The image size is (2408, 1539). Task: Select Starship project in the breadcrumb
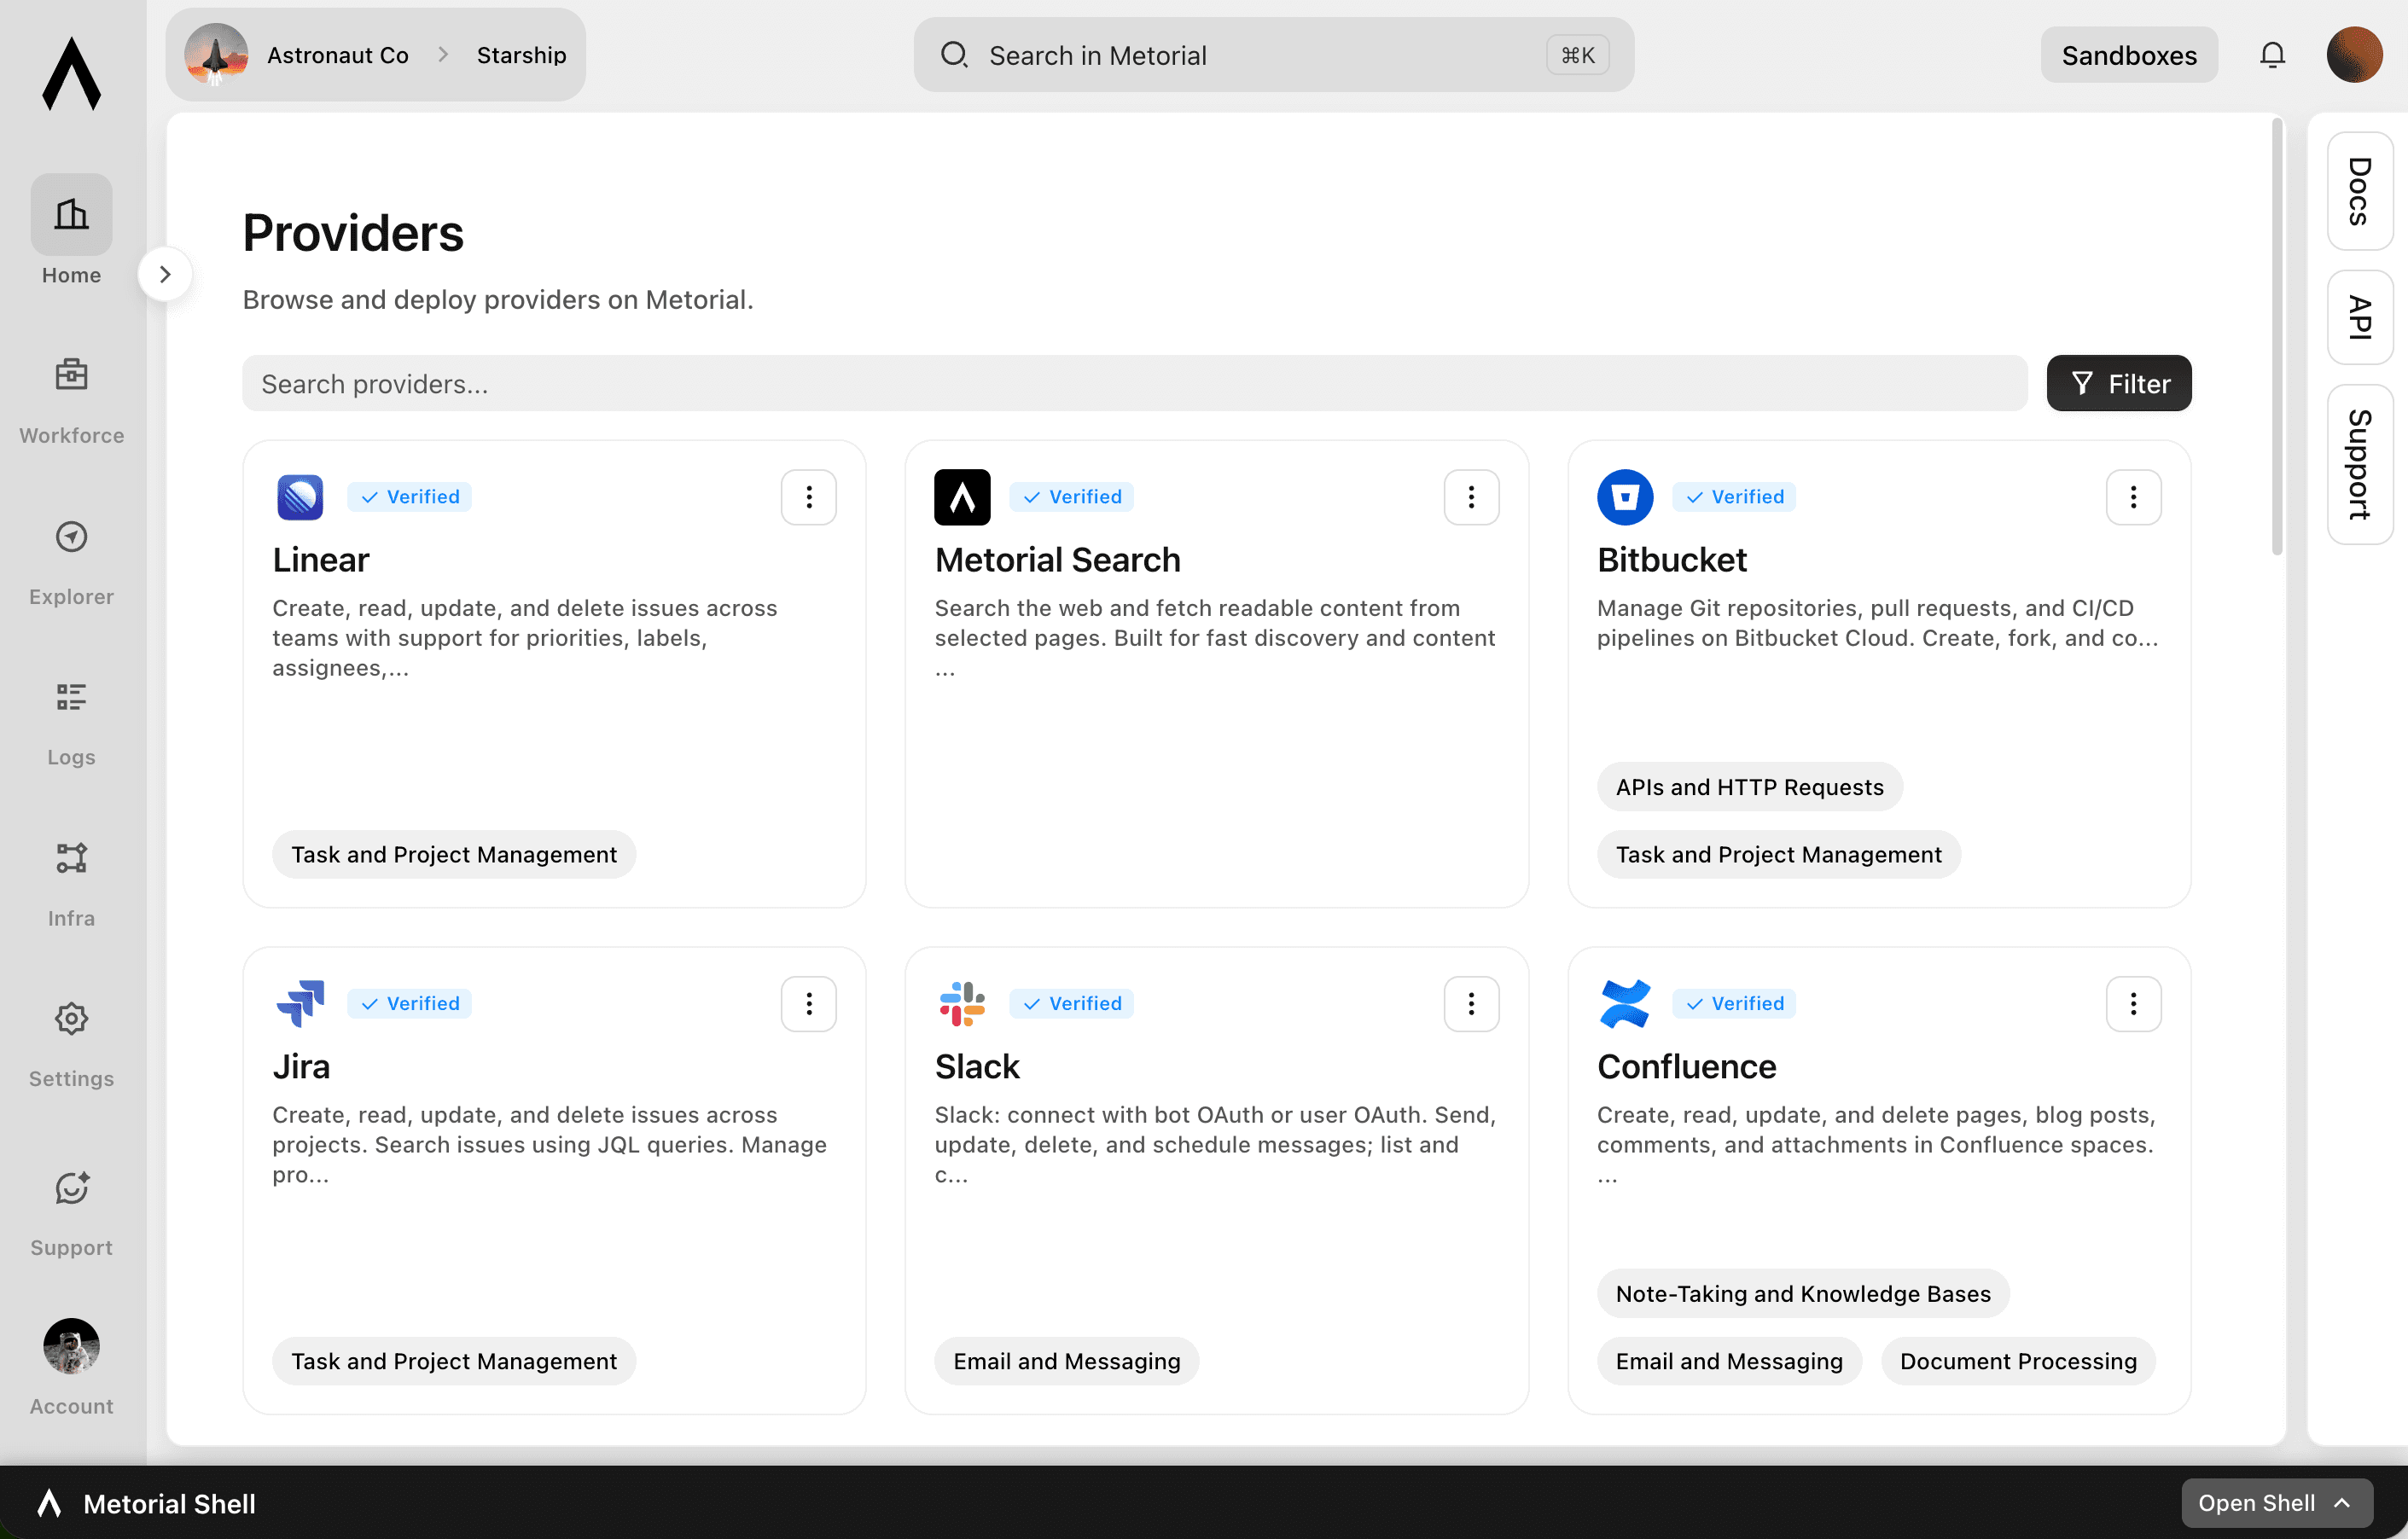pos(521,55)
